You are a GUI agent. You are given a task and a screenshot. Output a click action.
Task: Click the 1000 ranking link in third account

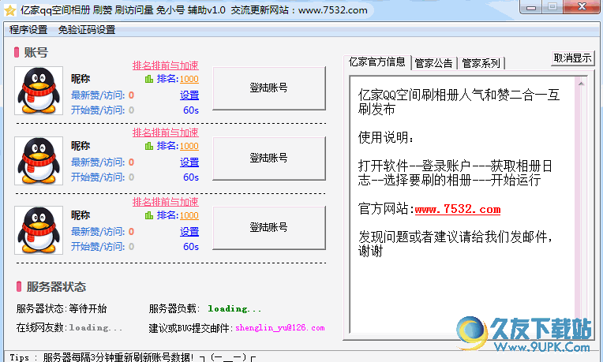pyautogui.click(x=189, y=215)
